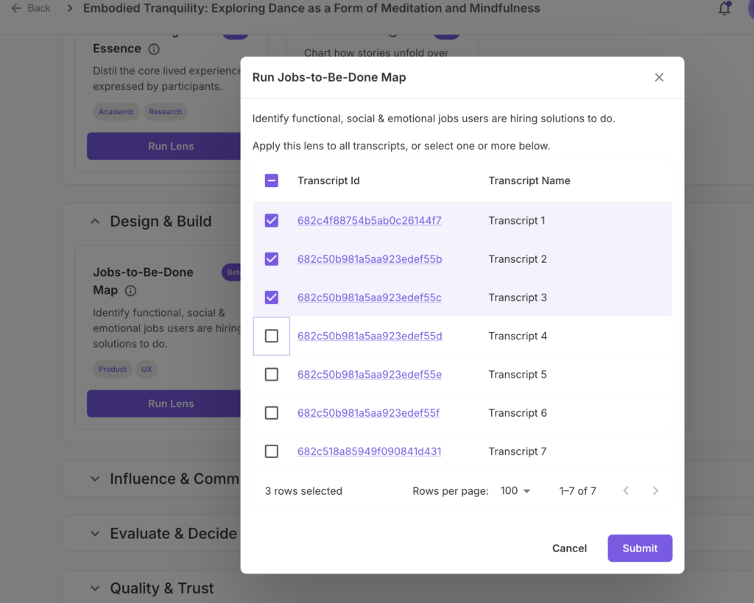Expand the Evaluate & Decide section
The image size is (754, 603).
[x=95, y=534]
